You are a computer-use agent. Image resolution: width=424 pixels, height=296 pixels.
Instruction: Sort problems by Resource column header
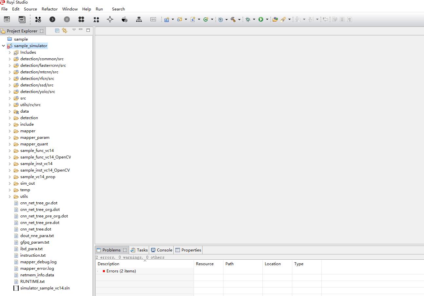pos(208,264)
